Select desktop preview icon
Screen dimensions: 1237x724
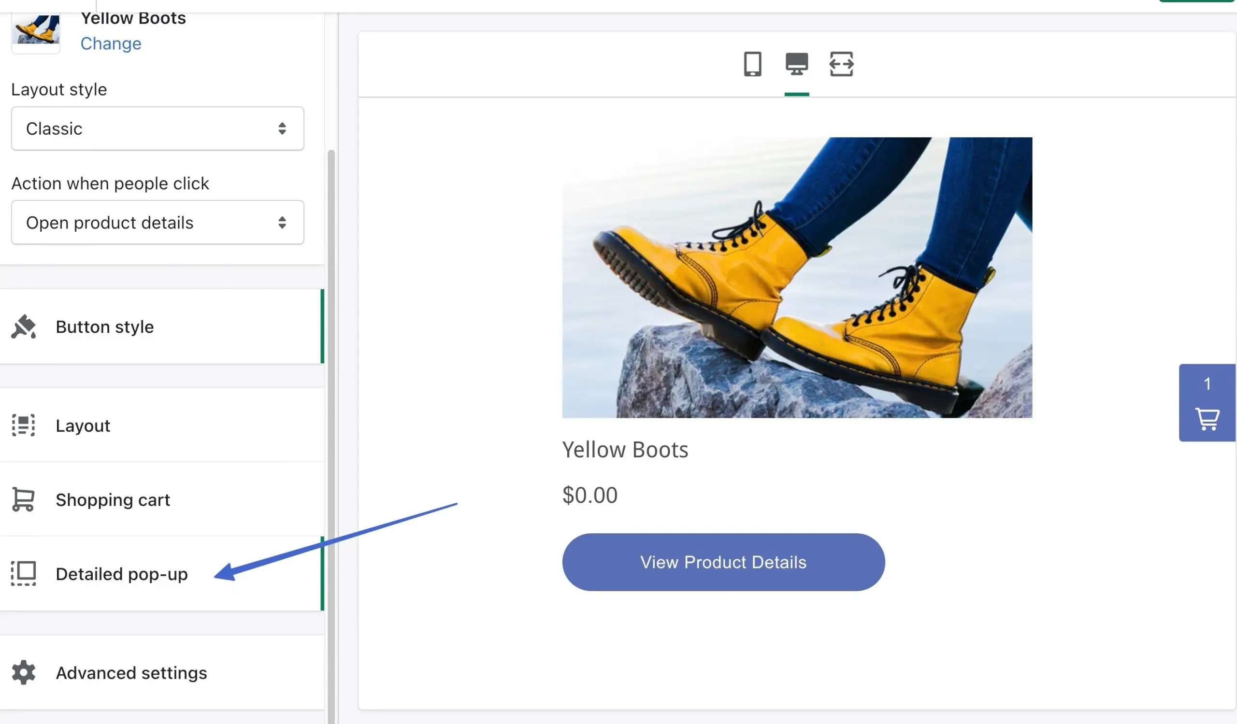pyautogui.click(x=797, y=64)
